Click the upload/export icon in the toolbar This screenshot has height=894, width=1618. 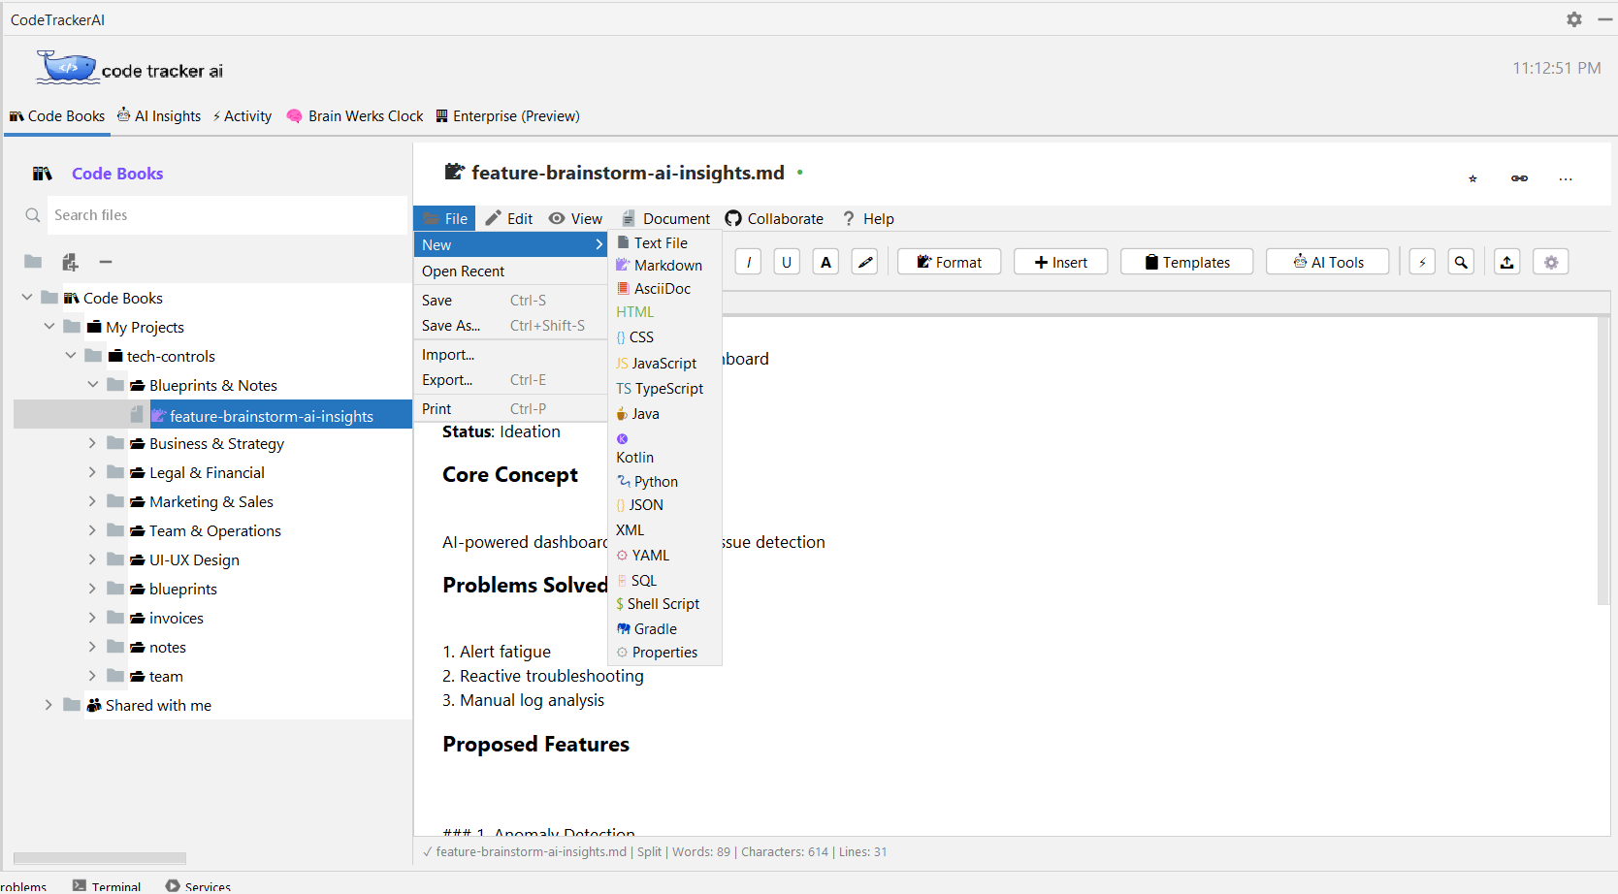[x=1505, y=261]
